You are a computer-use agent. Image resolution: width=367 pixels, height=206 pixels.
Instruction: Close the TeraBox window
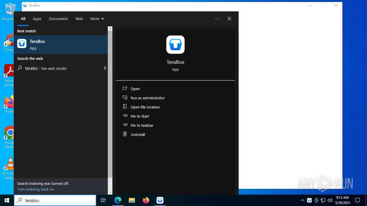click(x=336, y=5)
